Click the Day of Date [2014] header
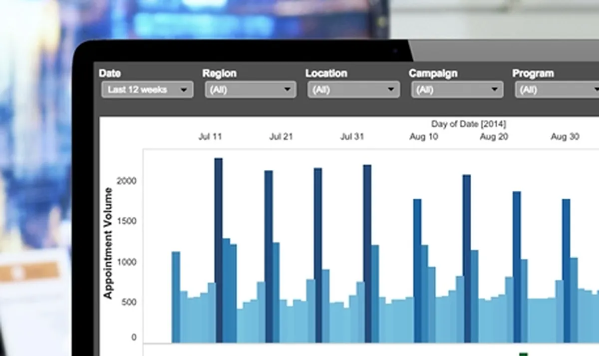Viewport: 599px width, 356px height. (x=468, y=124)
